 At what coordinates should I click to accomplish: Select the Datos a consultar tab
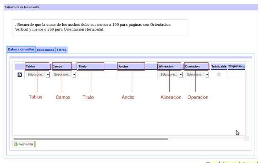pyautogui.click(x=21, y=50)
